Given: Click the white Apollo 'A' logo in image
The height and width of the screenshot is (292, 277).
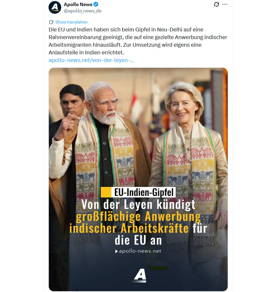Looking at the screenshot, I should tap(140, 275).
